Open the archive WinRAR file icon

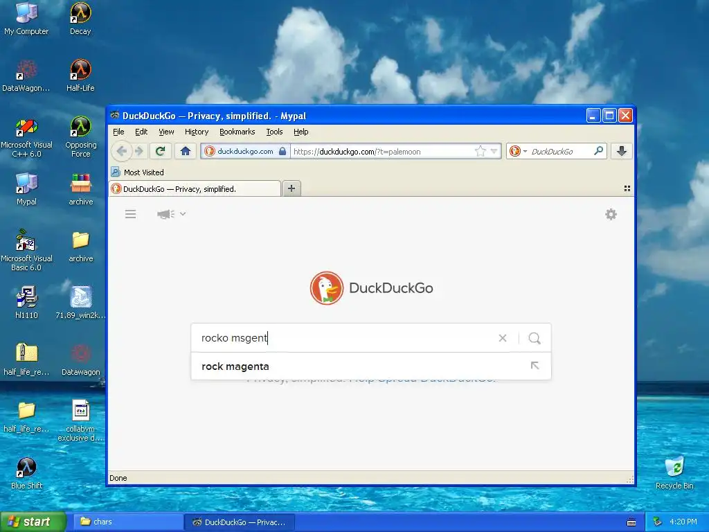point(80,189)
